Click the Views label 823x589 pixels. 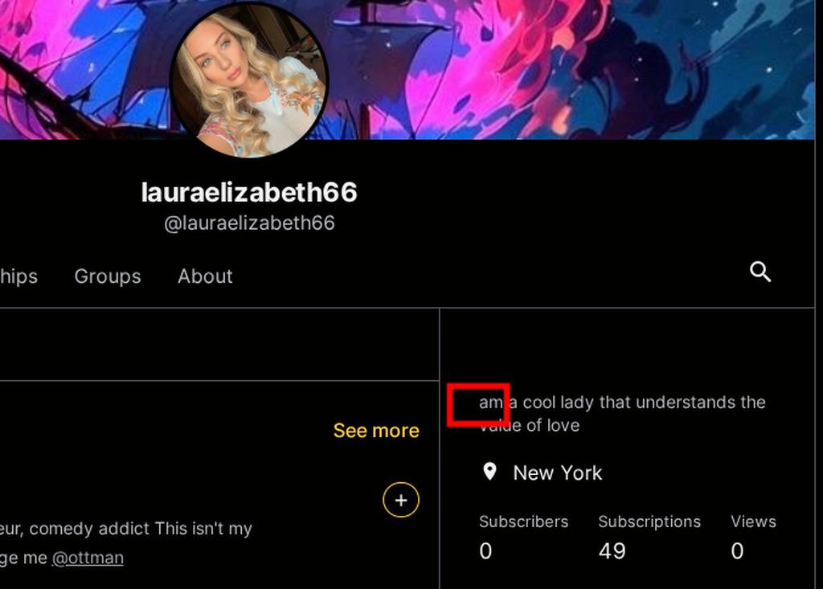[753, 522]
